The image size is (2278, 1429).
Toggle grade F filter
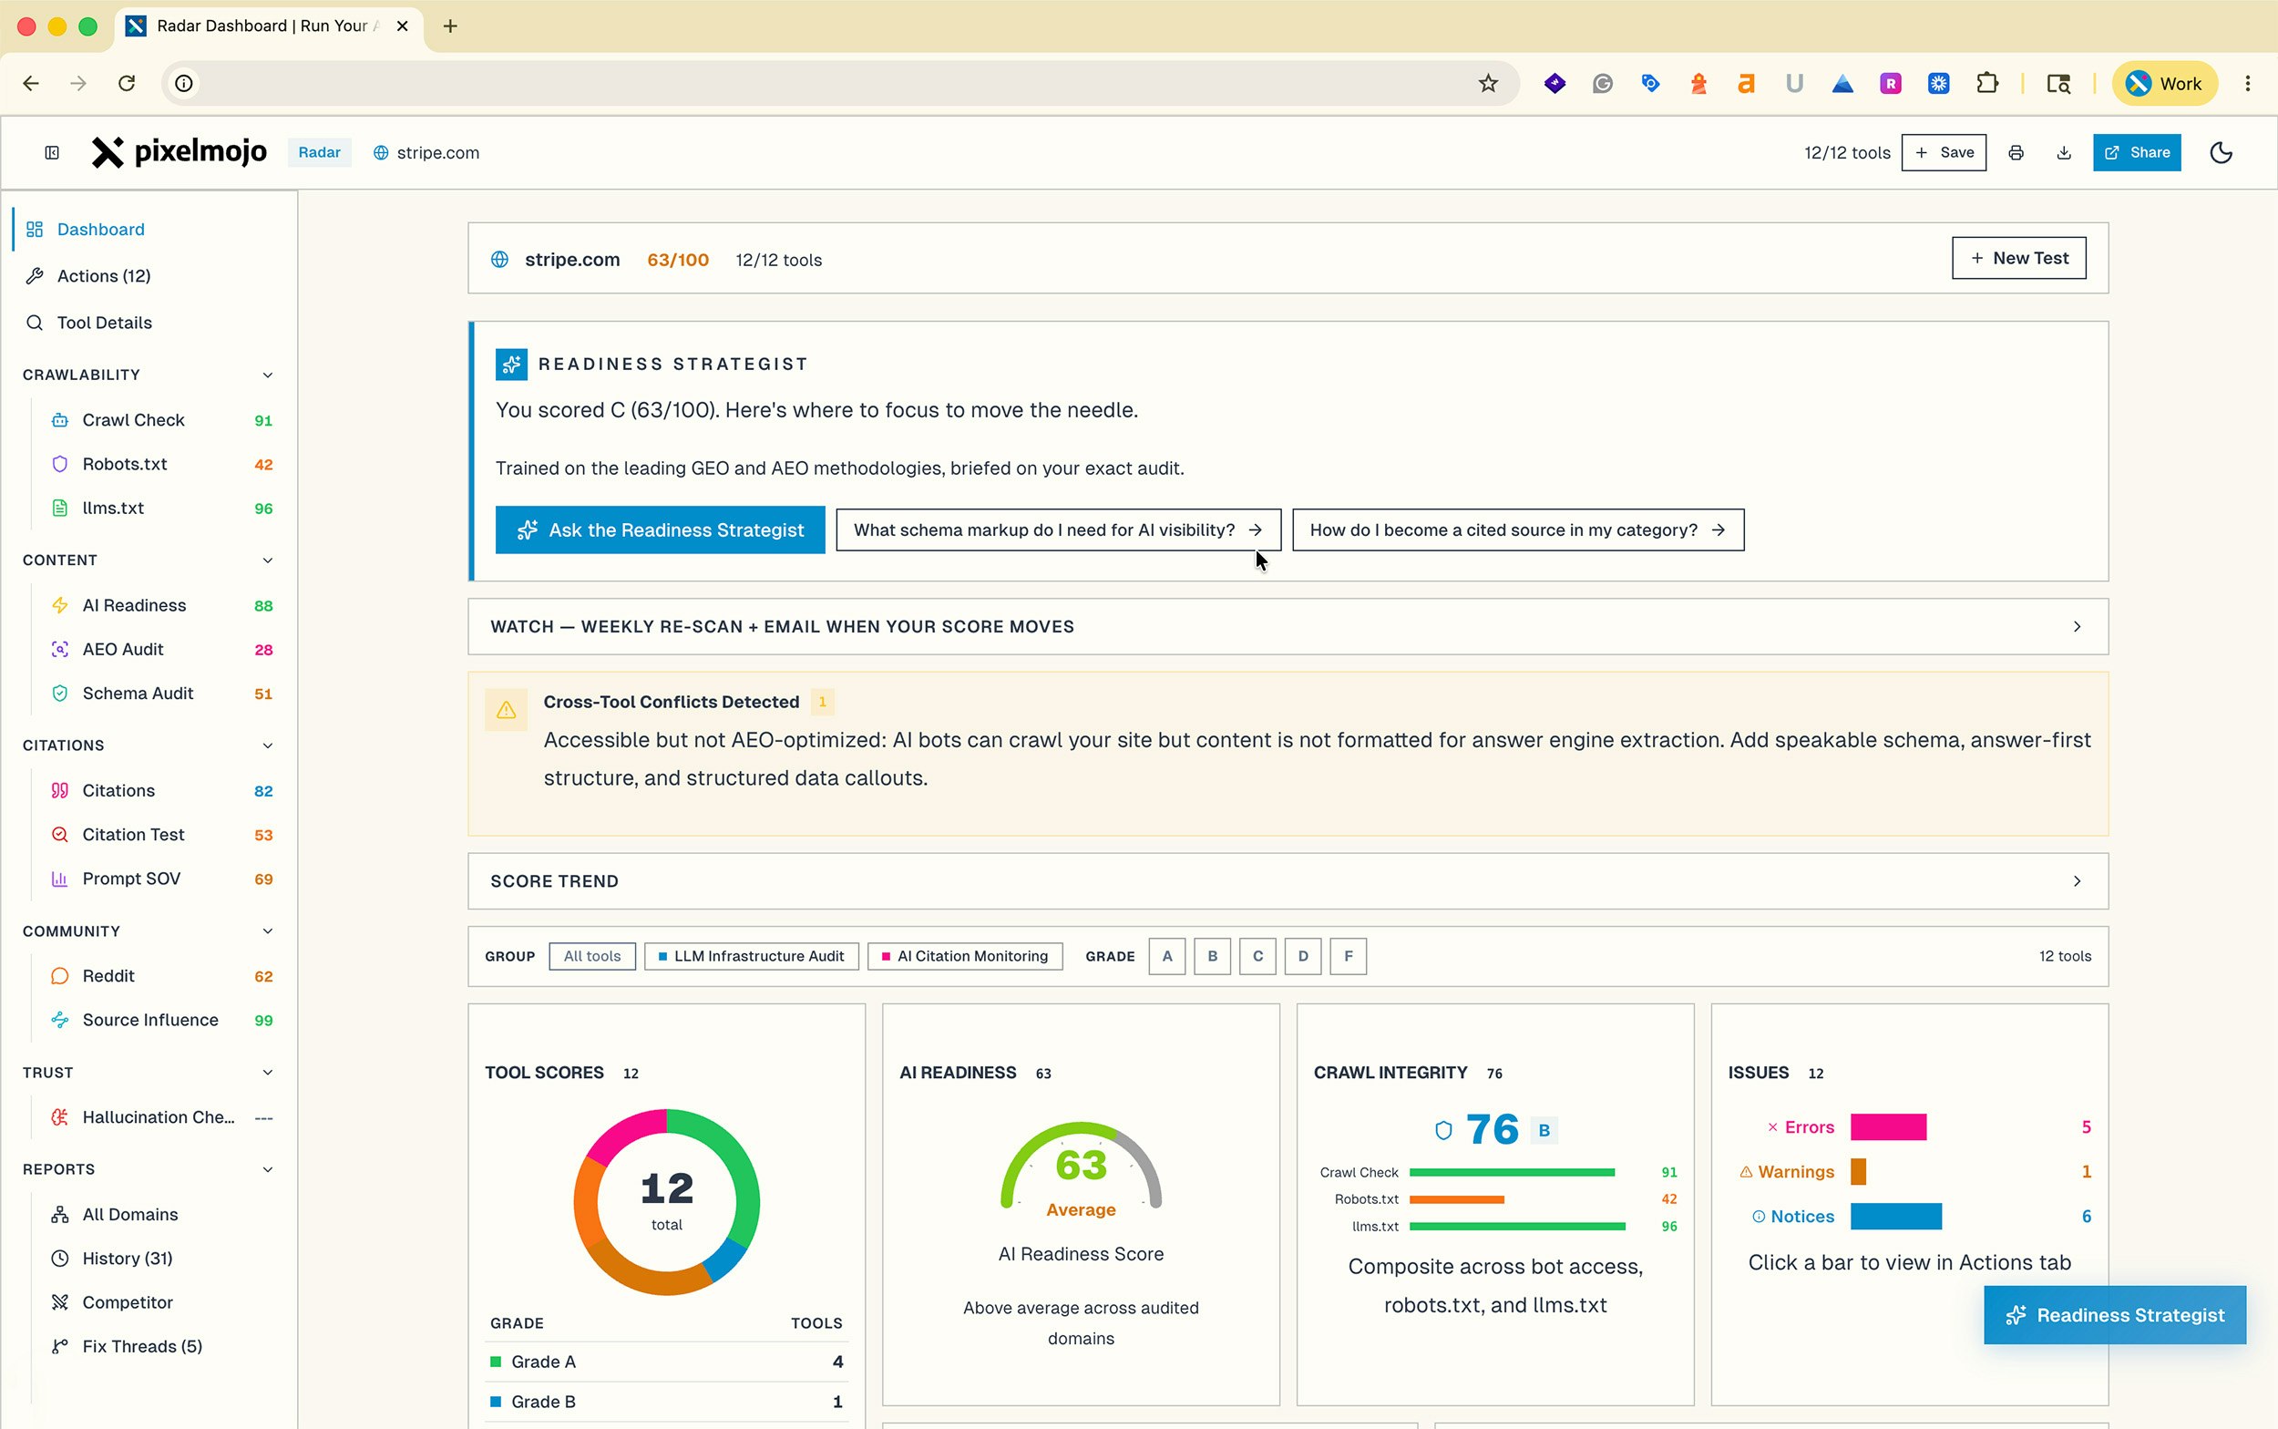[1349, 956]
